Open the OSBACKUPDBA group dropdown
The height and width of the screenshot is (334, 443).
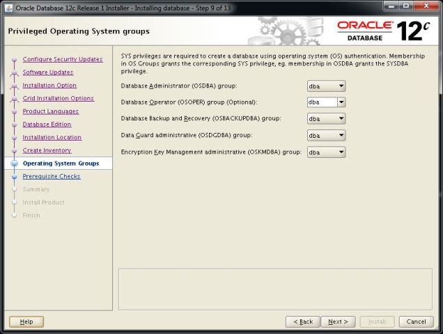click(326, 119)
